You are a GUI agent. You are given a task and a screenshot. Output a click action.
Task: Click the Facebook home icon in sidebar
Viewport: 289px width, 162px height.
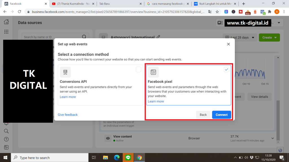6,22
